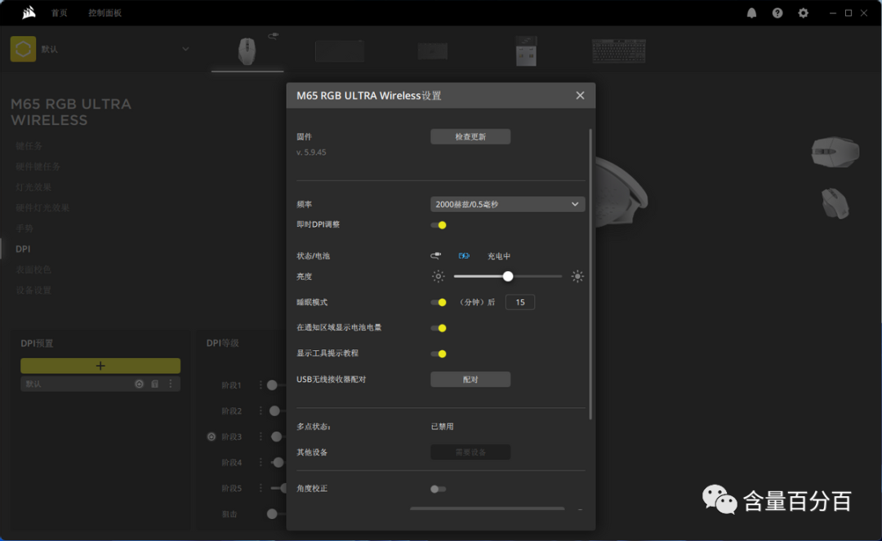Click the yellow hexagon profile icon
Screen dimensions: 882x541
point(23,49)
